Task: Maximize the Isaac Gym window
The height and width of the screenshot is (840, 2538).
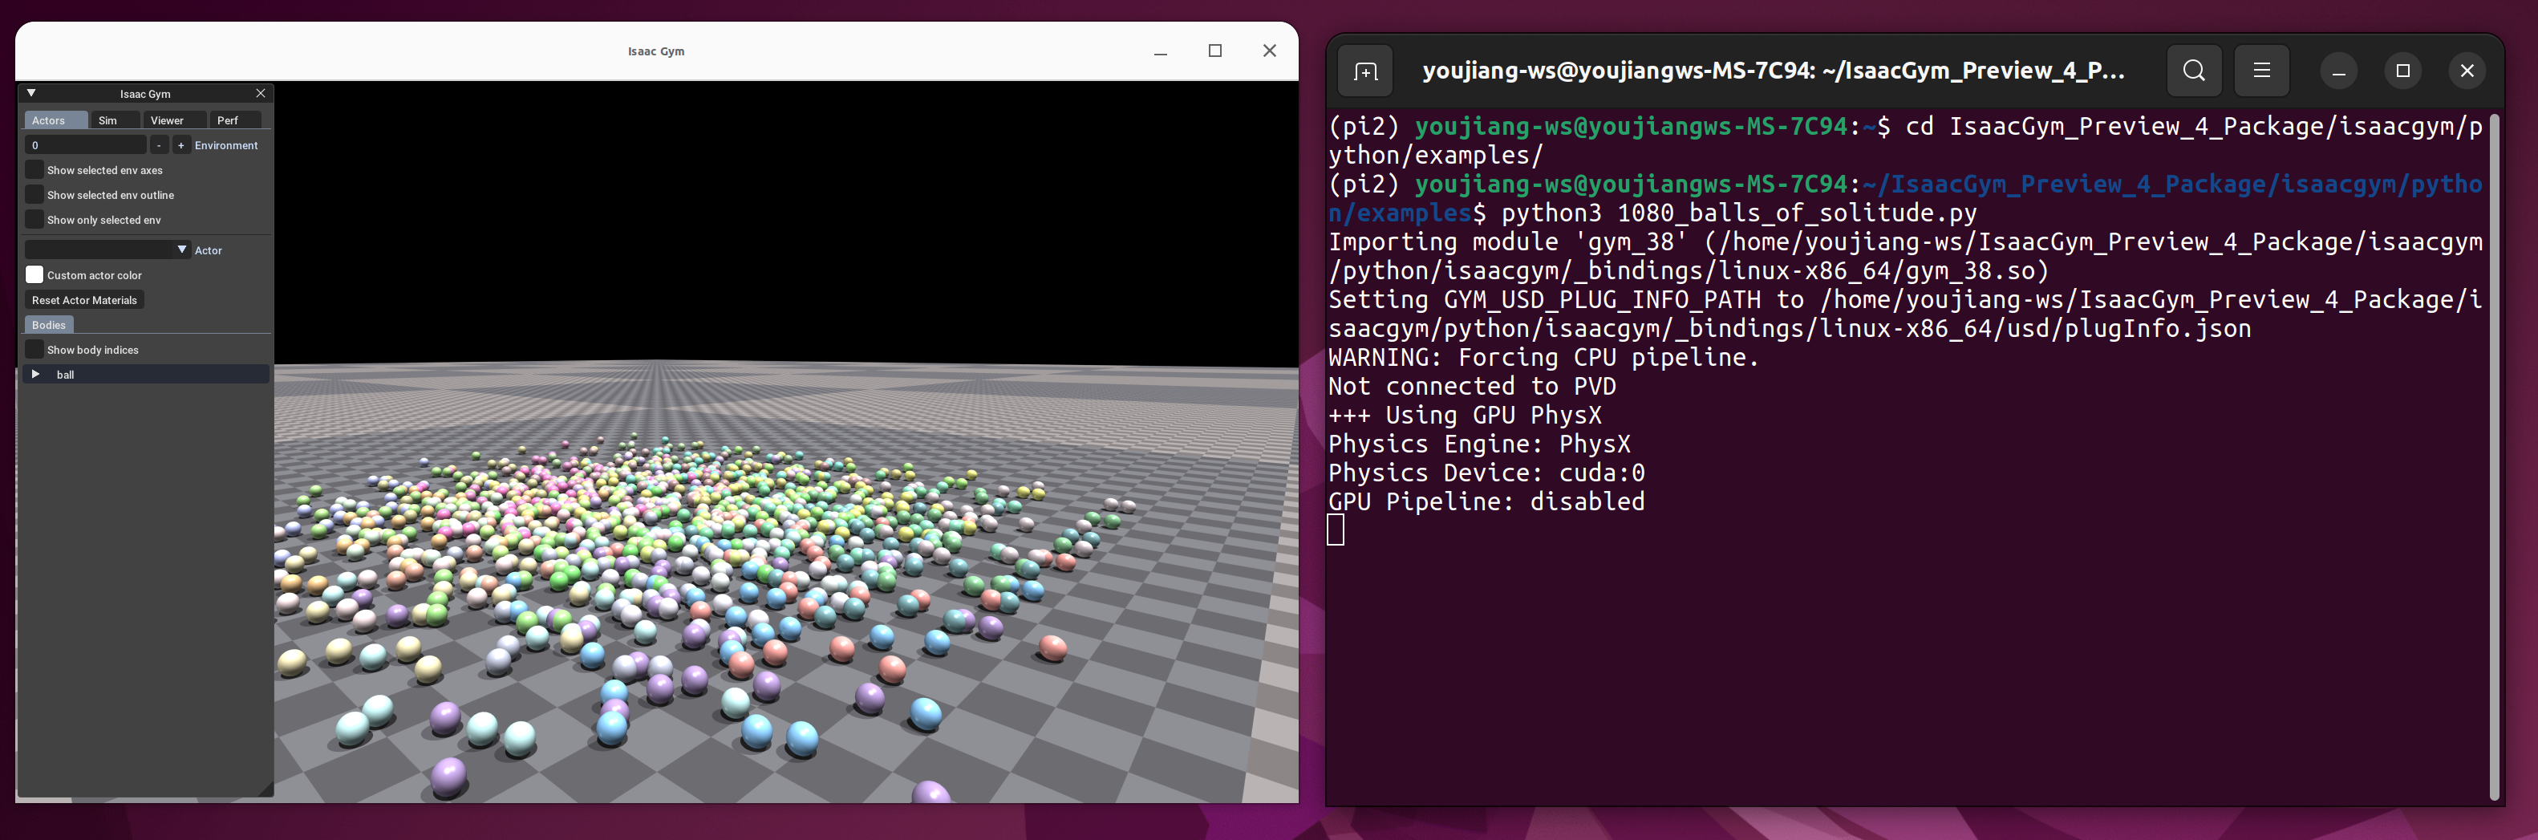Action: click(x=1214, y=51)
